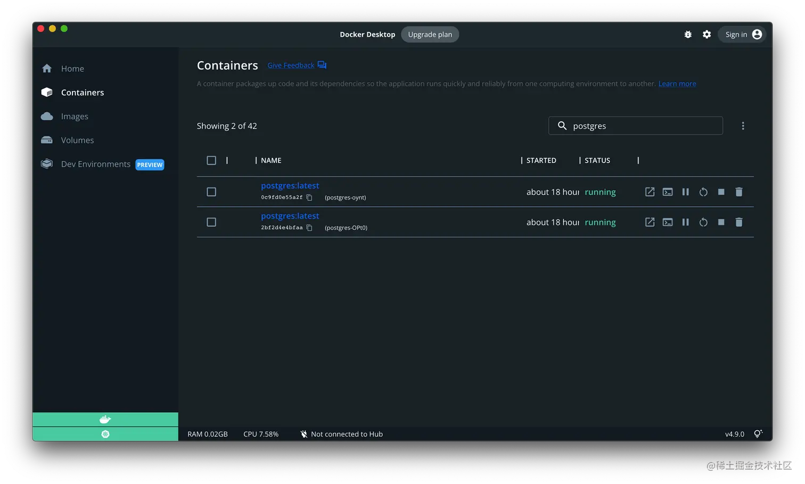
Task: Click the Showing 2 of 42 text
Action: click(x=227, y=126)
